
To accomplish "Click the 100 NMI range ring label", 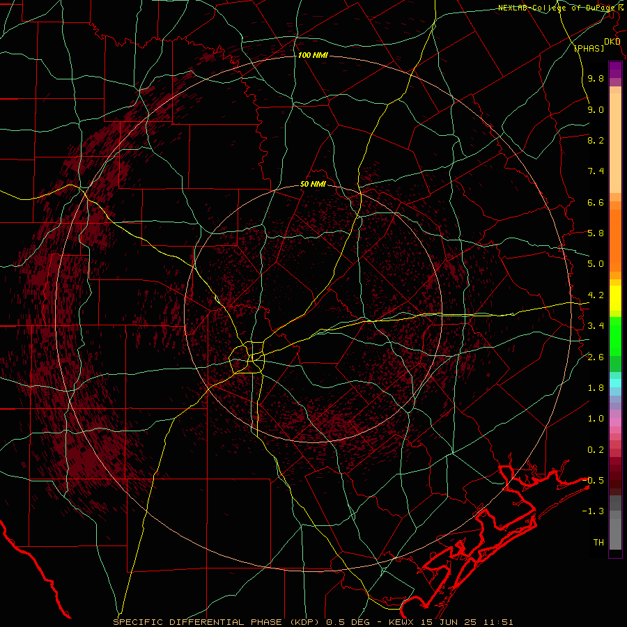I will (x=313, y=55).
